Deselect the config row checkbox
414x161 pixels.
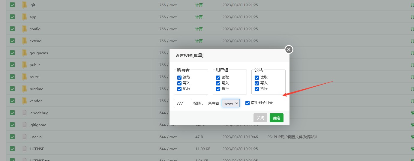pos(12,29)
